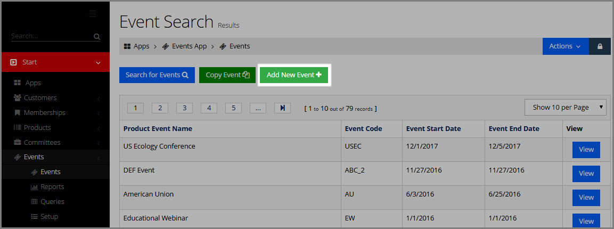Go to the last page arrow icon

[282, 108]
